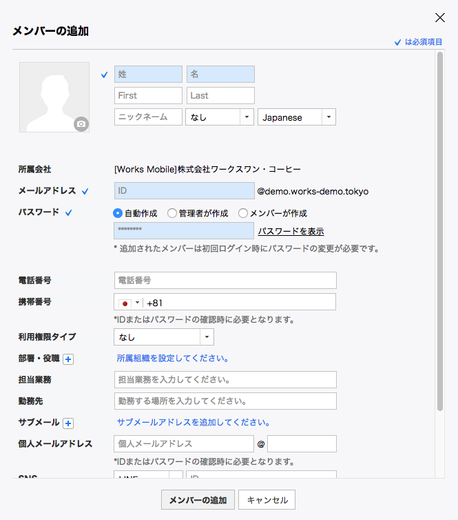
Task: Click the メンバーの追加 button
Action: [198, 500]
